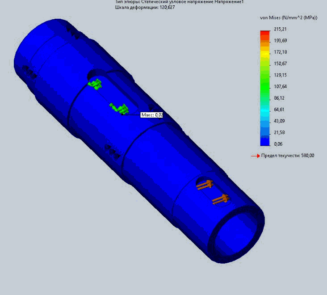This screenshot has width=327, height=295.
Task: Click the yellow band of color legend
Action: coord(265,53)
